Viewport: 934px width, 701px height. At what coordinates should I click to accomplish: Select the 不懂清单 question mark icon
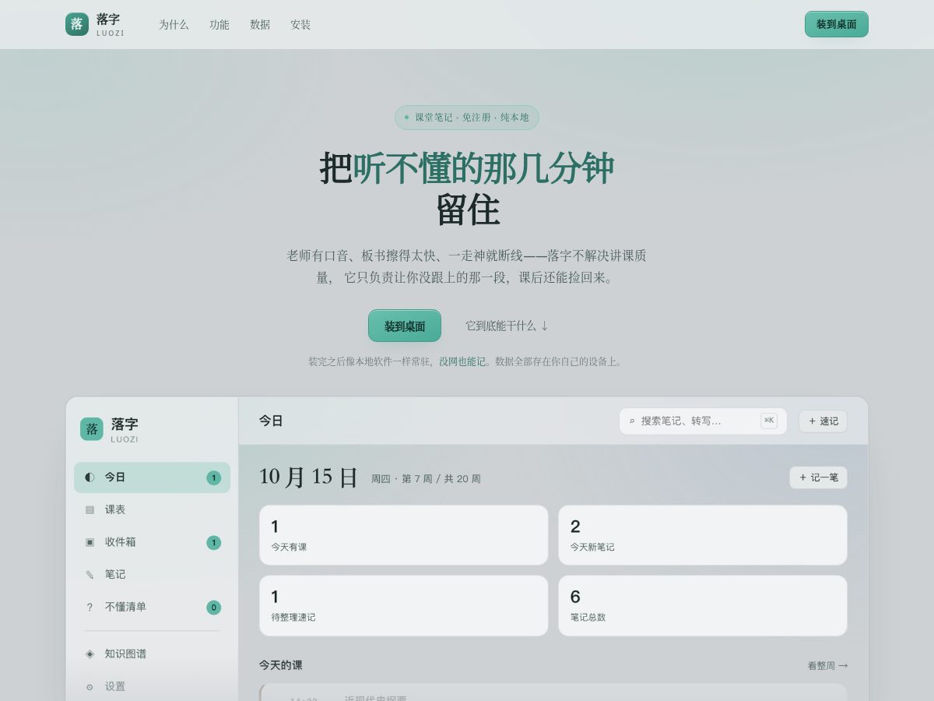(x=90, y=607)
